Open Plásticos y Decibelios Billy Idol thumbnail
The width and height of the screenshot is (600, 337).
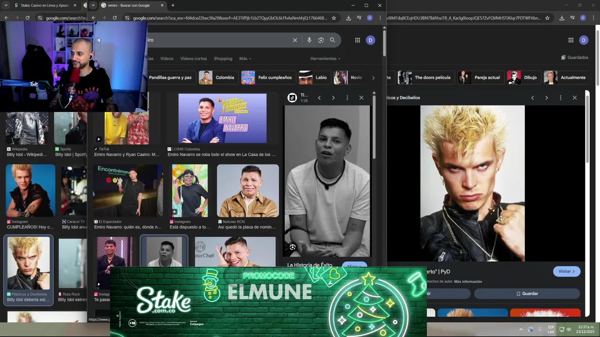click(29, 263)
